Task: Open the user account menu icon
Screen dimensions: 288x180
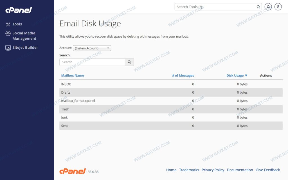Action: tap(278, 7)
